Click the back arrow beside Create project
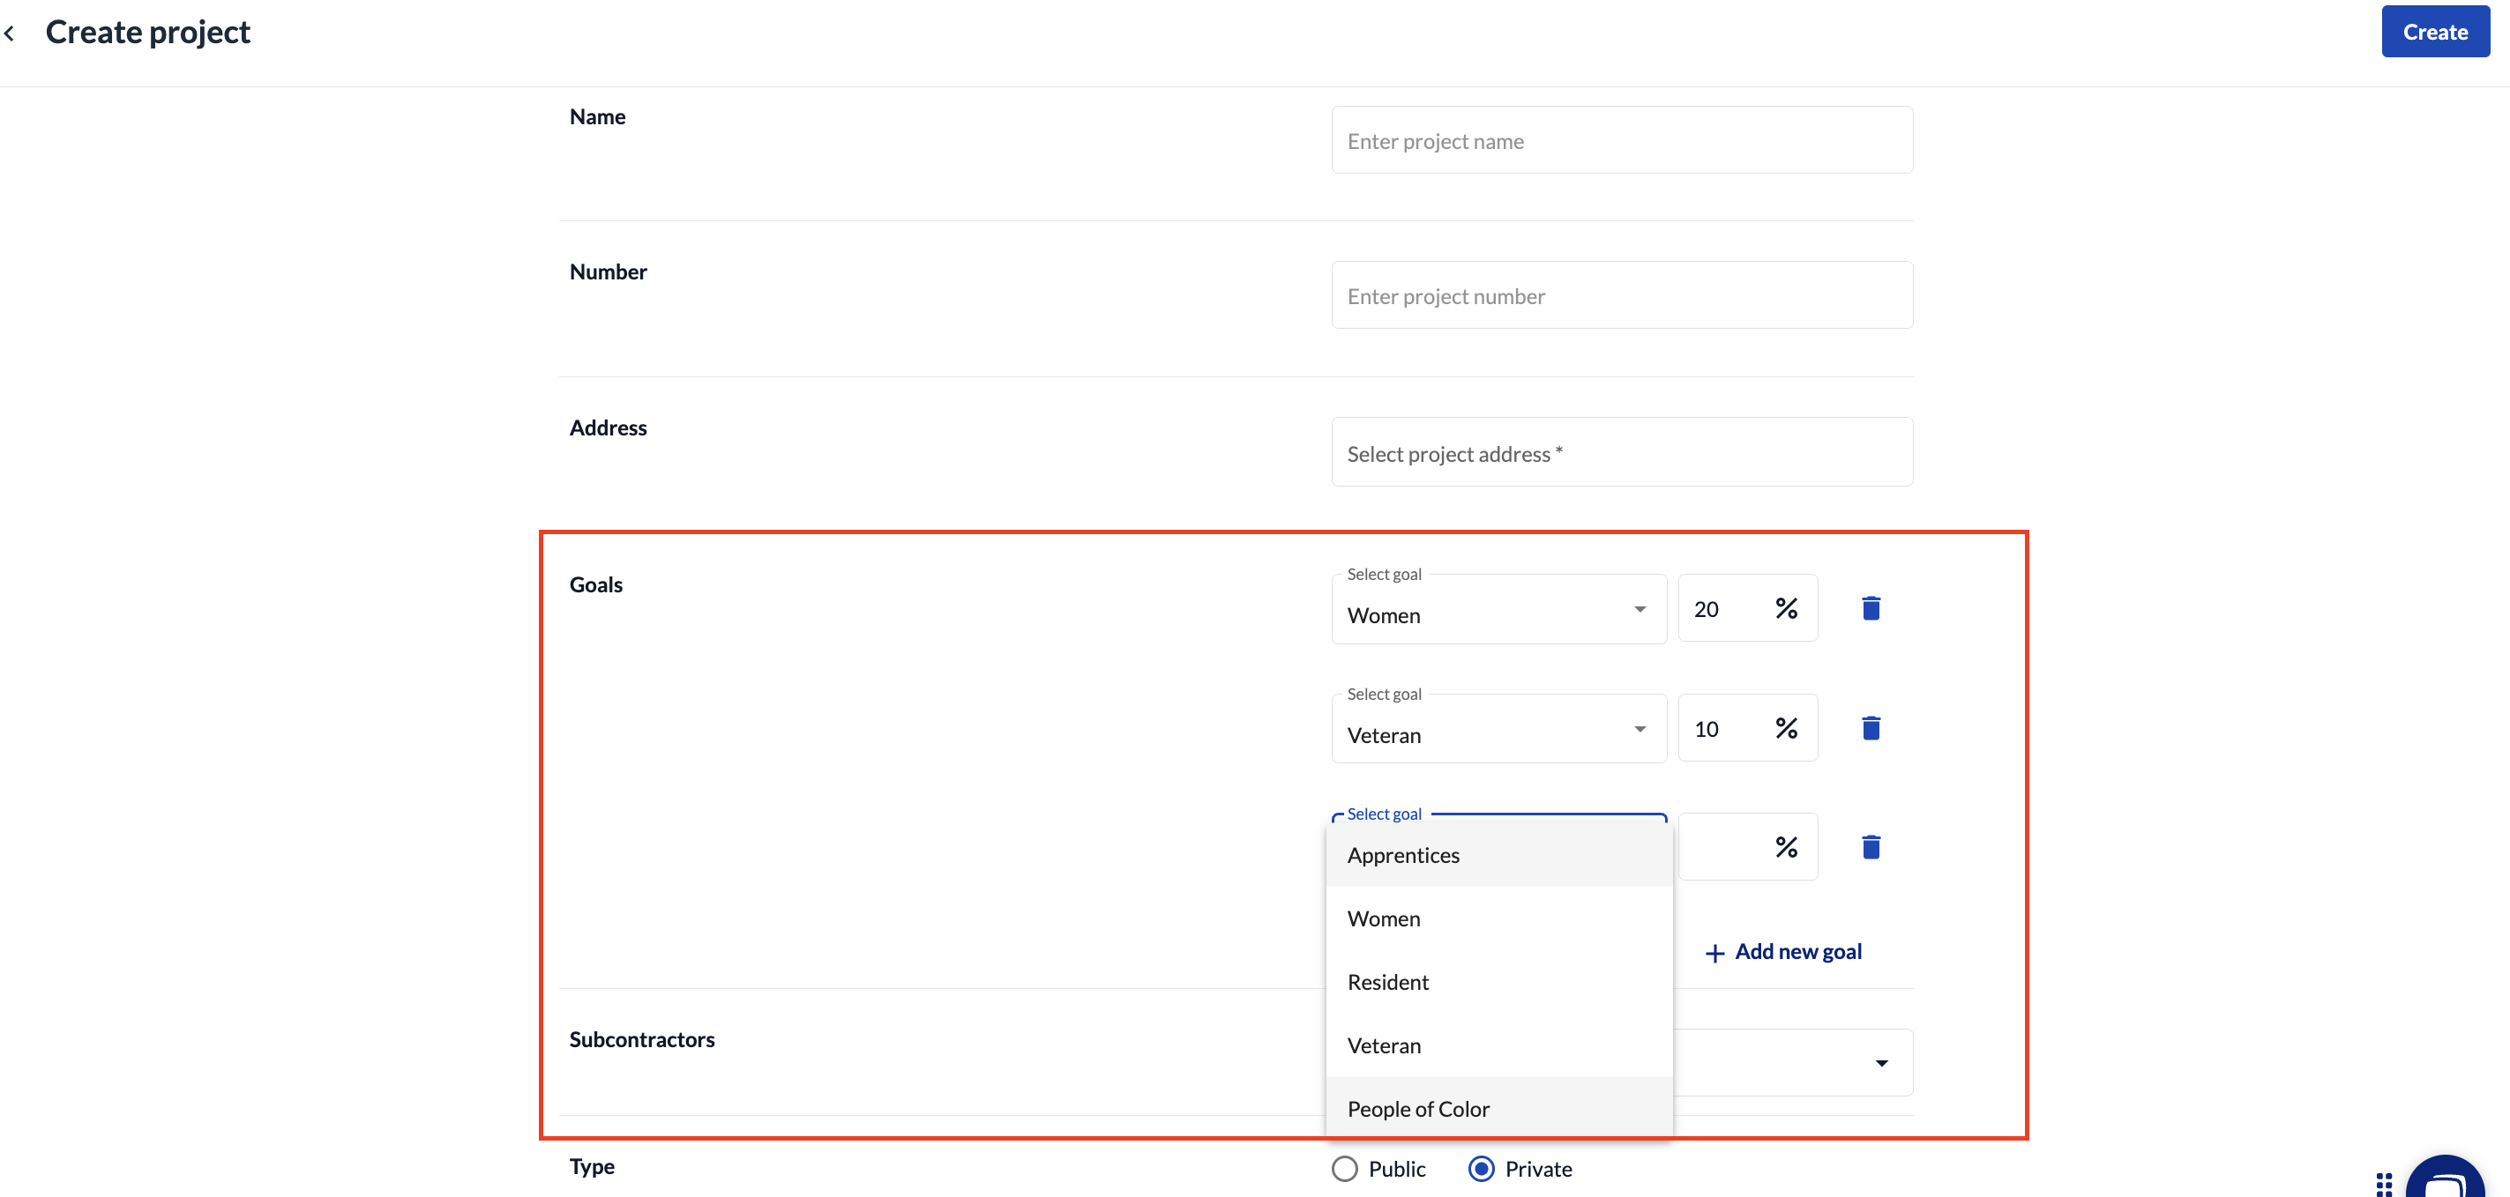This screenshot has height=1197, width=2510. click(x=10, y=33)
